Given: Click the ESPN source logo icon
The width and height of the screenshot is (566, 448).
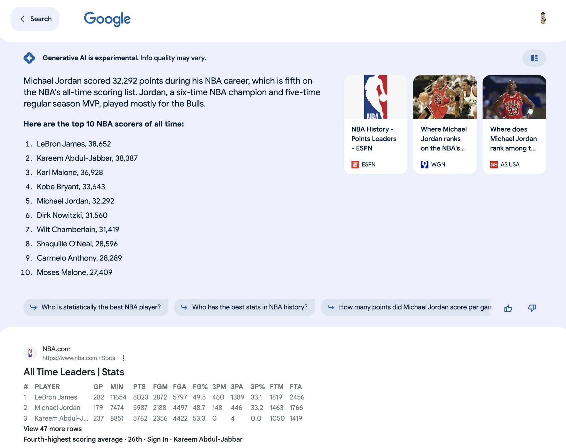Looking at the screenshot, I should [x=355, y=165].
